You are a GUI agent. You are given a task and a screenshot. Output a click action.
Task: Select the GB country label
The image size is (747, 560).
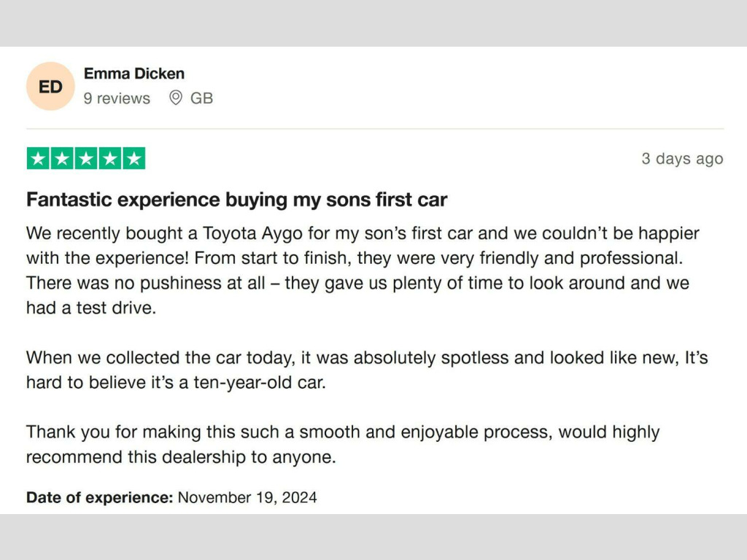201,98
